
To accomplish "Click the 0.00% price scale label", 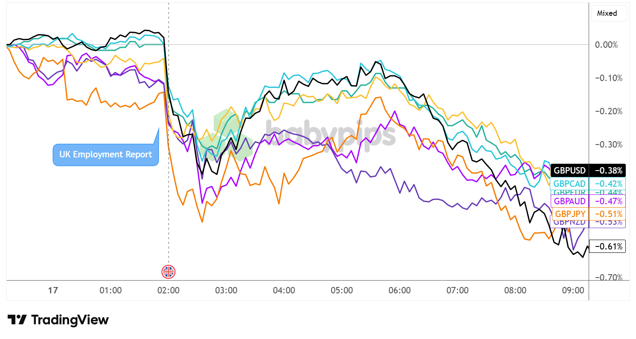I will pos(606,45).
